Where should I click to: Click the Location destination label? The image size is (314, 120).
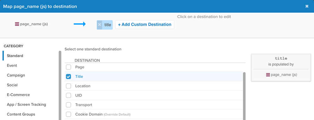tap(83, 86)
